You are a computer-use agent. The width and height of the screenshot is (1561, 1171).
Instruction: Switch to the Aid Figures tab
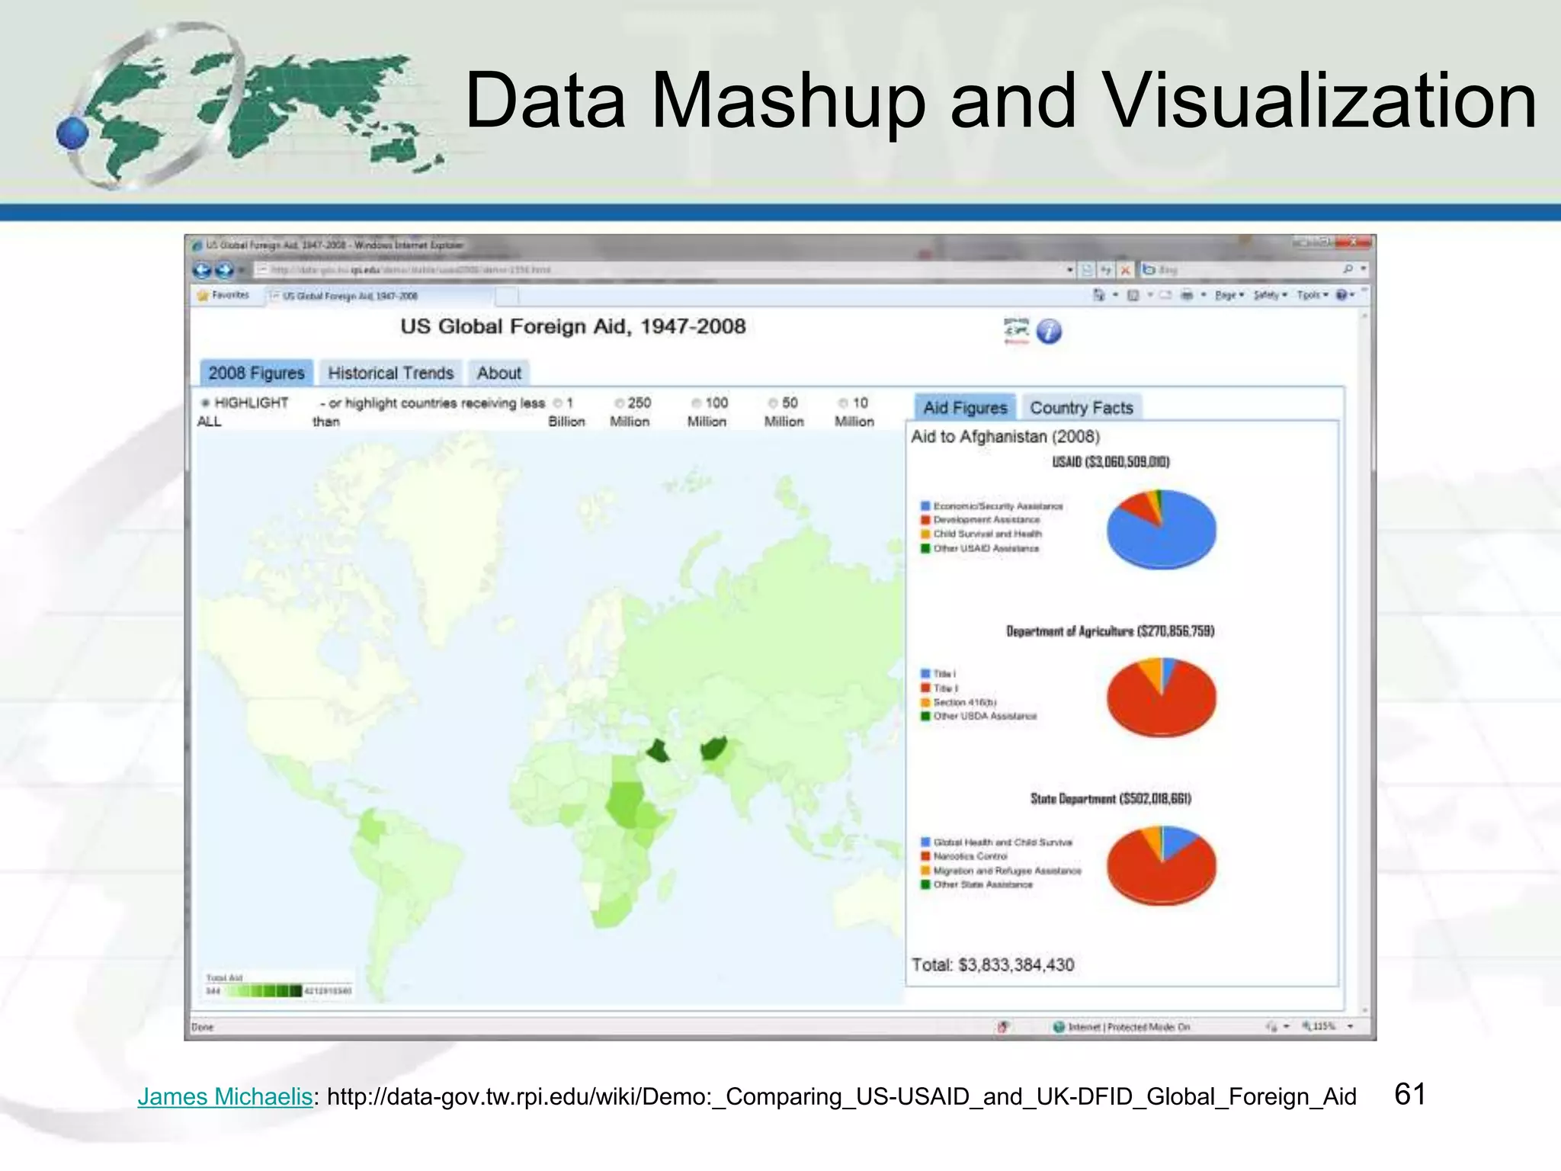pyautogui.click(x=965, y=408)
